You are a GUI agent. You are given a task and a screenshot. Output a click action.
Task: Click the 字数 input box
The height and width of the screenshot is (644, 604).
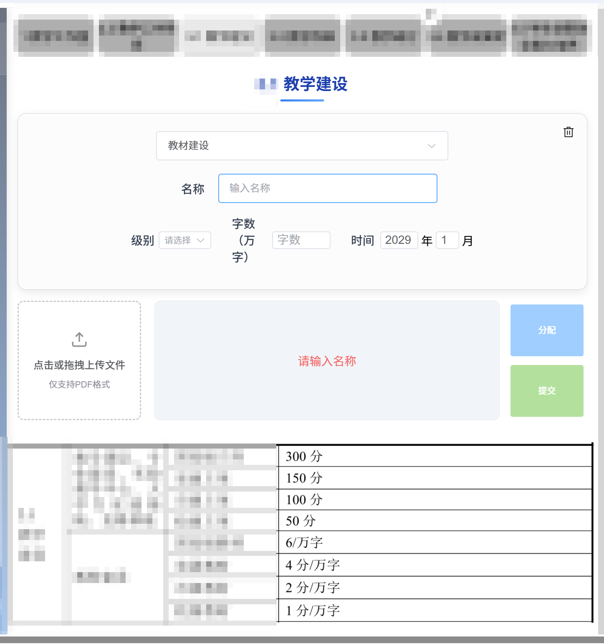coord(301,240)
